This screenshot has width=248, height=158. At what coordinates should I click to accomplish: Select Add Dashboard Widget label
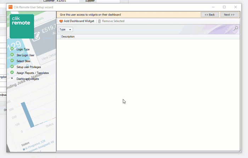click(79, 21)
